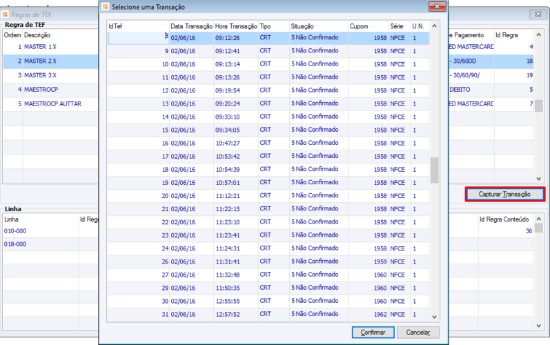Image resolution: width=550 pixels, height=345 pixels.
Task: Click the Capturar Transação button
Action: coord(504,195)
